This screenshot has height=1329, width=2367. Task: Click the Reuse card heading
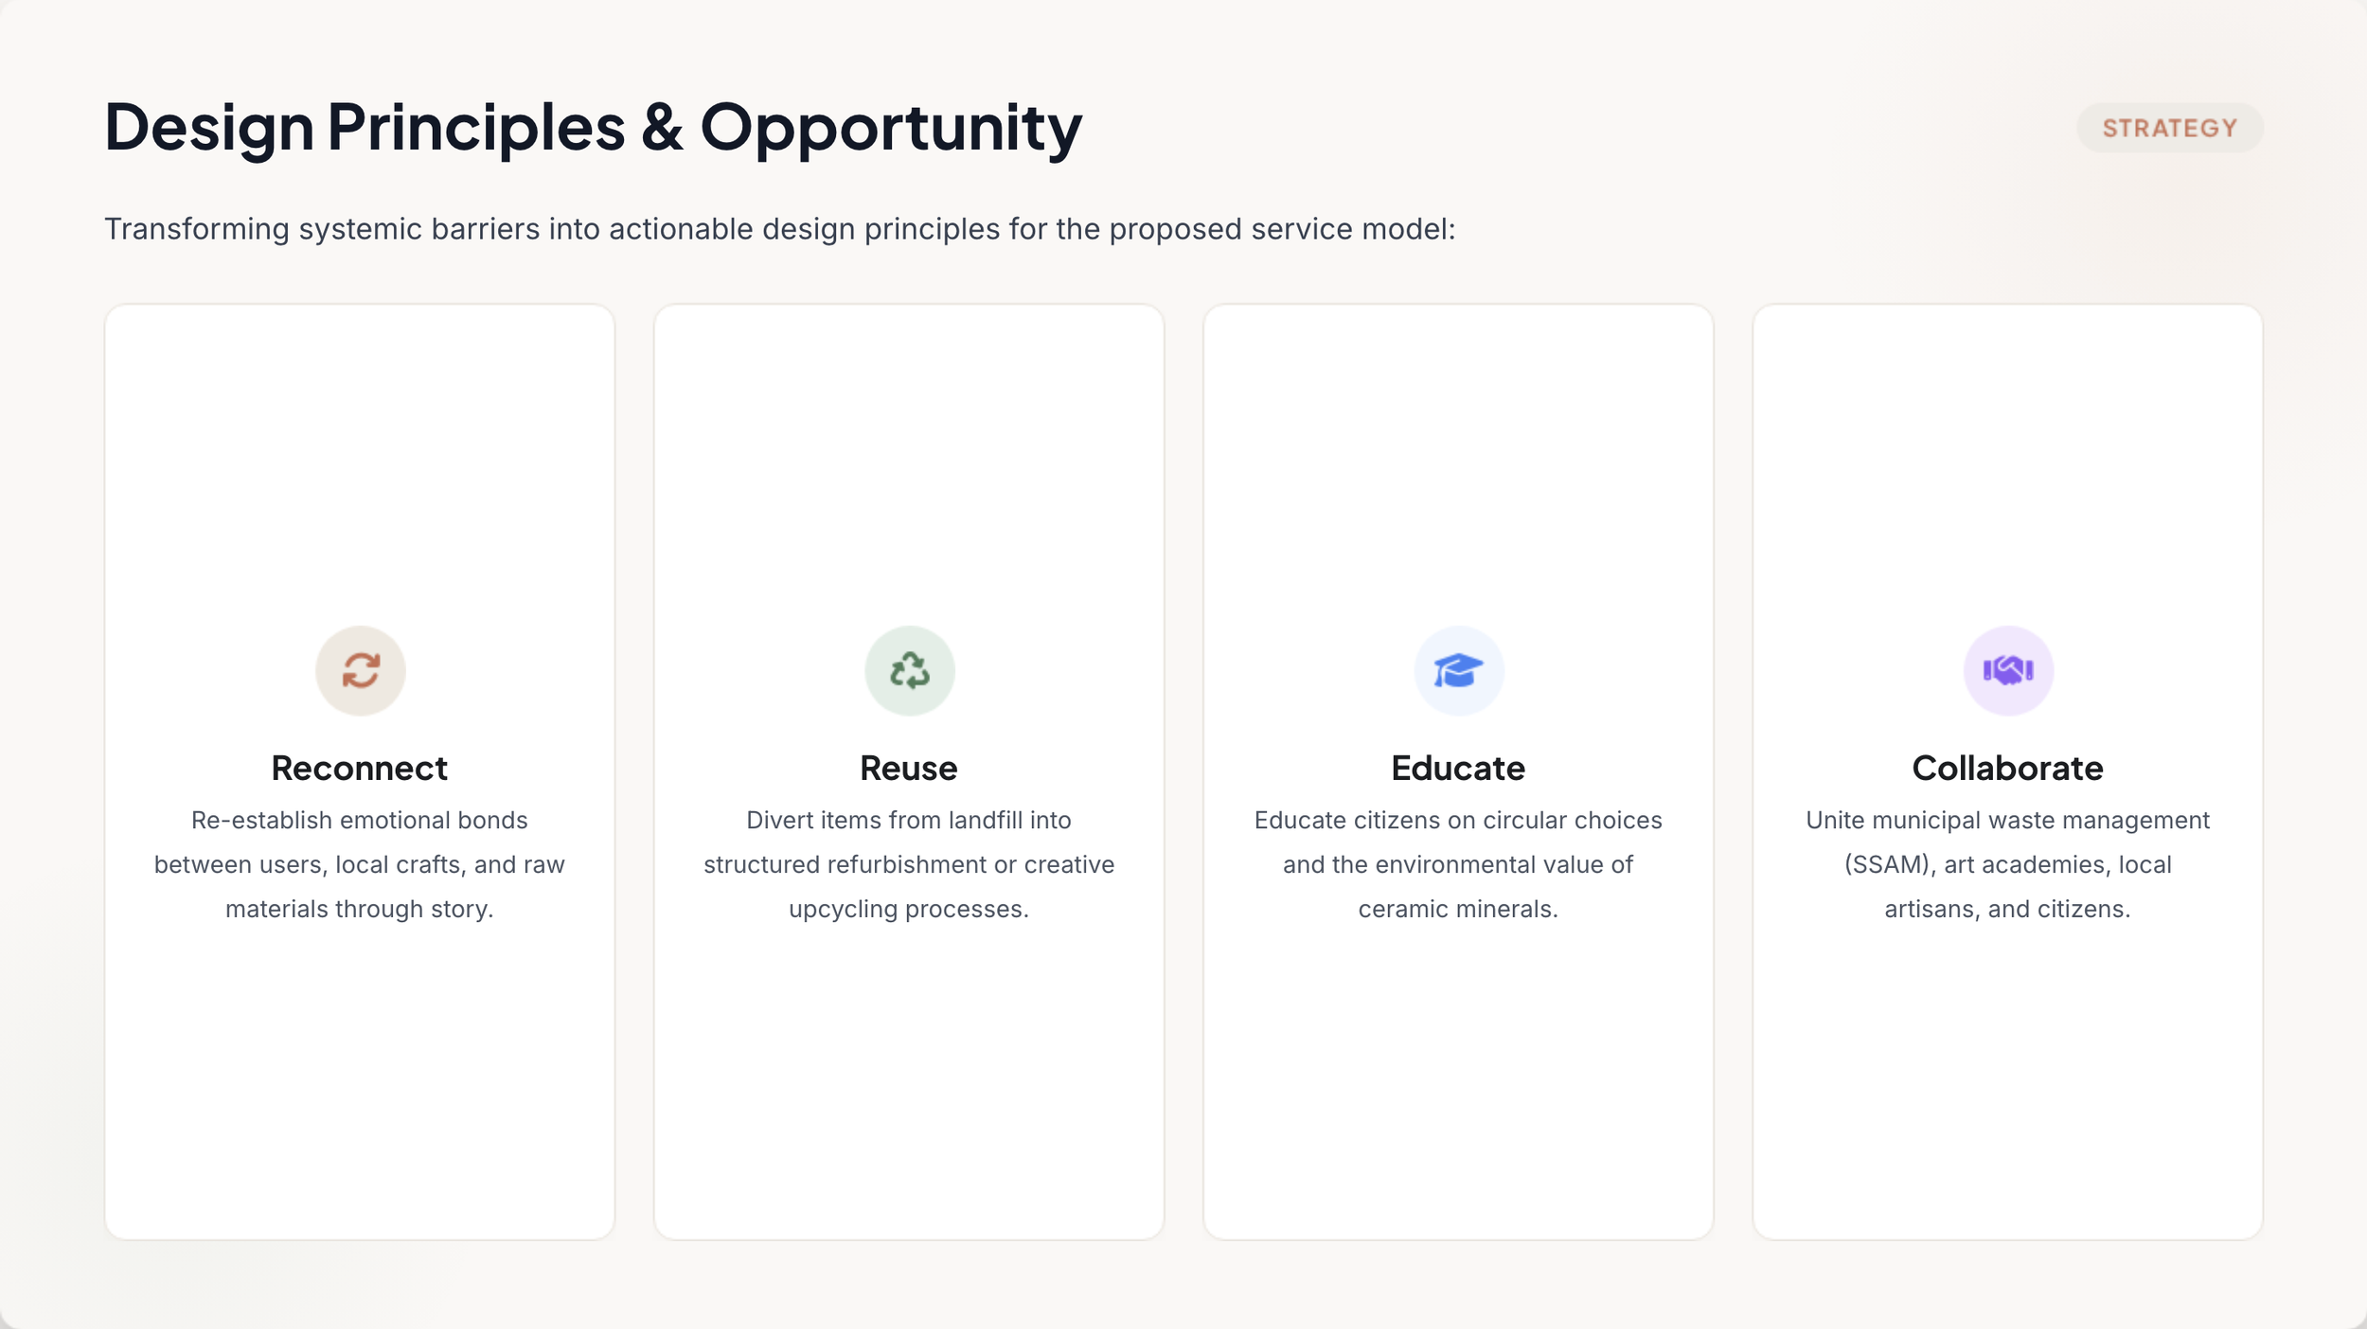[x=909, y=768]
